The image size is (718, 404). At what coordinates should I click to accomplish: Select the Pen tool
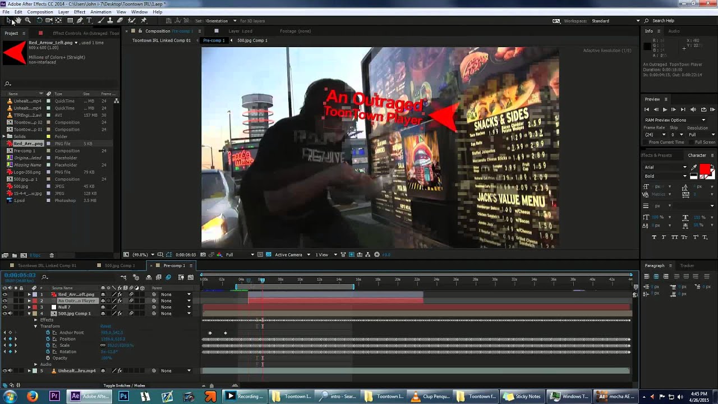(80, 20)
